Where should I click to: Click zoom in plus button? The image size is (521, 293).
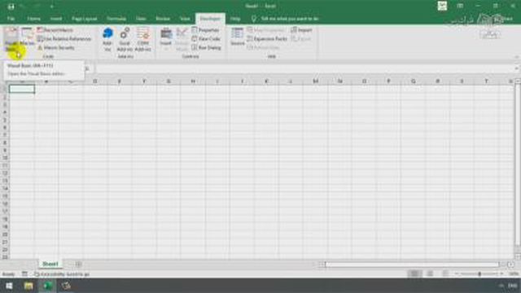click(x=501, y=274)
